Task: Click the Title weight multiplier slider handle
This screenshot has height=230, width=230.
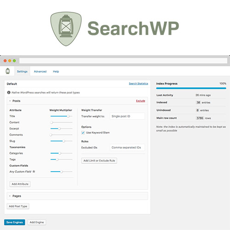Action: [68, 116]
